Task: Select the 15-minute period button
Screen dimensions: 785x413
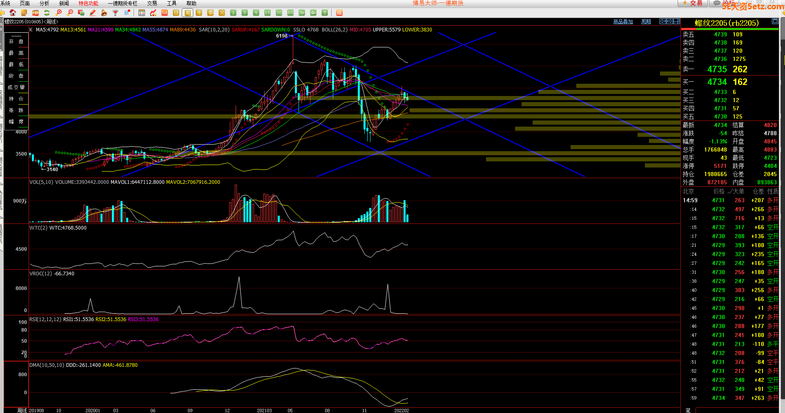Action: 268,13
